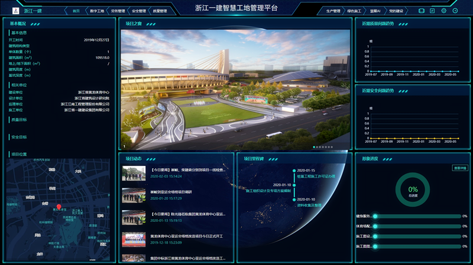Image resolution: width=473 pixels, height=265 pixels.
Task: Click the 质量目标 section heading
Action: point(19,120)
